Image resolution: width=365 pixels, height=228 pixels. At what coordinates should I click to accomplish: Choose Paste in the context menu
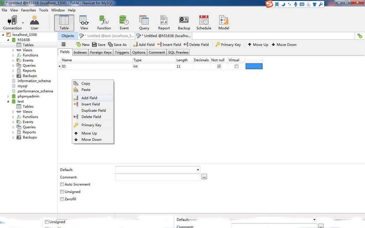tap(93, 90)
